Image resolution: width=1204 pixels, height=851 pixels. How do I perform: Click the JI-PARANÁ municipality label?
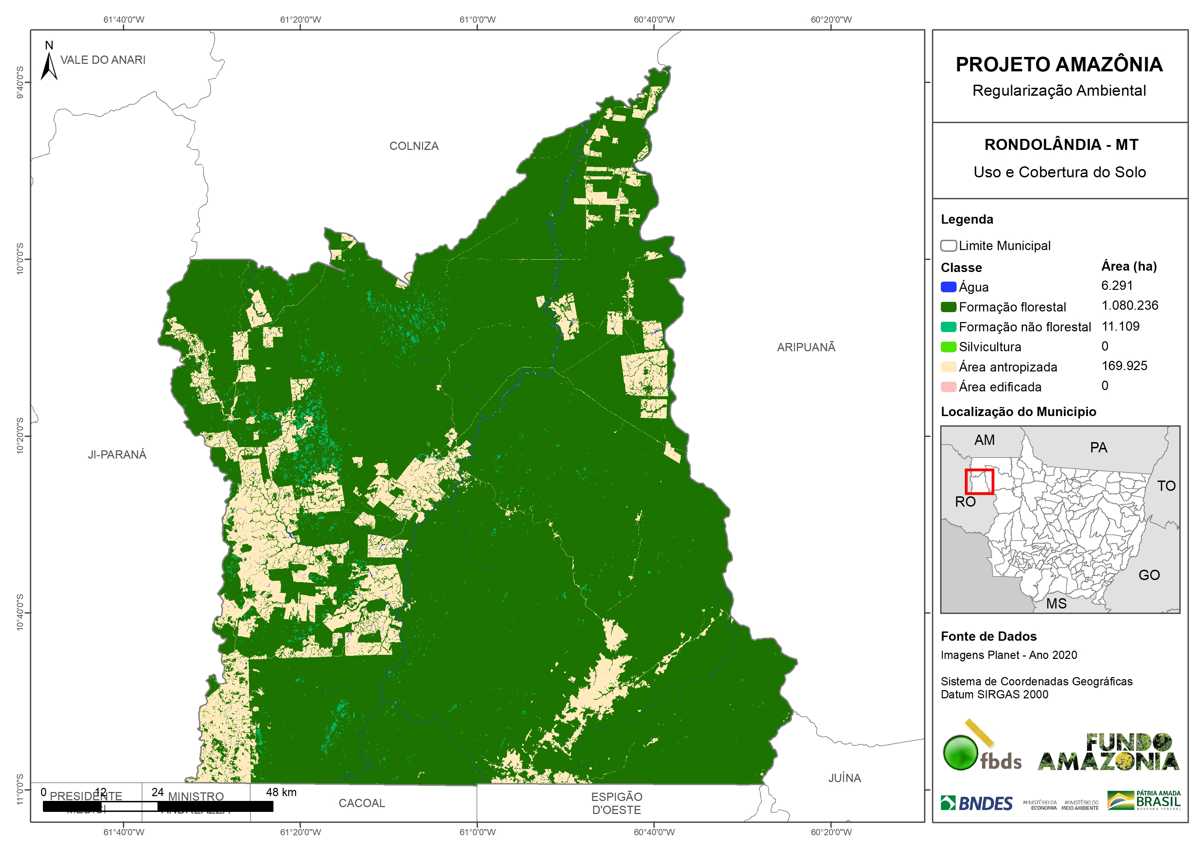(117, 454)
